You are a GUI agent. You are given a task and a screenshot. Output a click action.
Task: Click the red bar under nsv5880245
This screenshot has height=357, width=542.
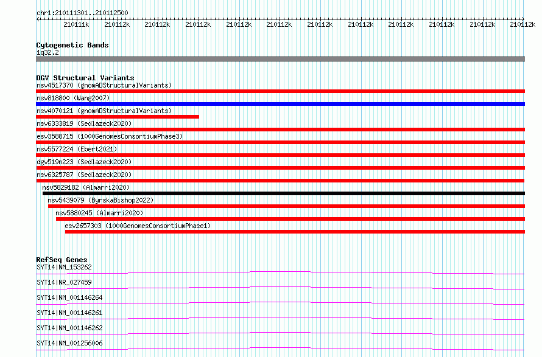pos(290,219)
